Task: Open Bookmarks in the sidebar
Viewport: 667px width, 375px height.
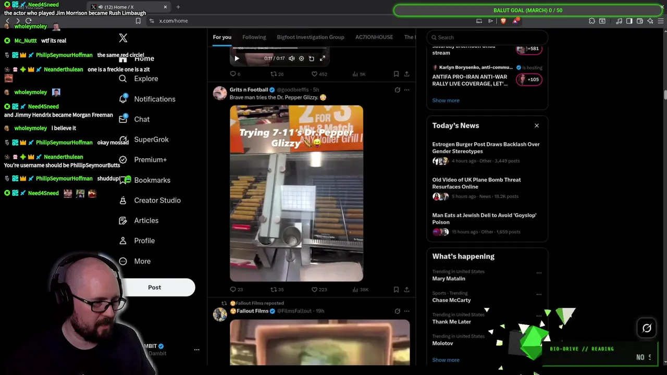Action: tap(144, 180)
